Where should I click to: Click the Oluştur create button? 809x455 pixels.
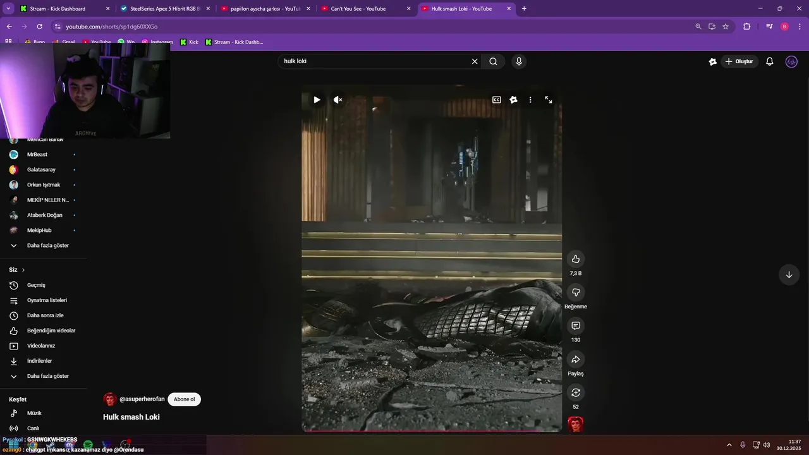739,61
